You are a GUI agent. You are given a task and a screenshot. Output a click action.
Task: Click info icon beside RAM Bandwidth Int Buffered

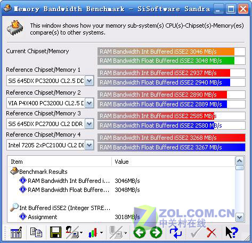click(23, 181)
